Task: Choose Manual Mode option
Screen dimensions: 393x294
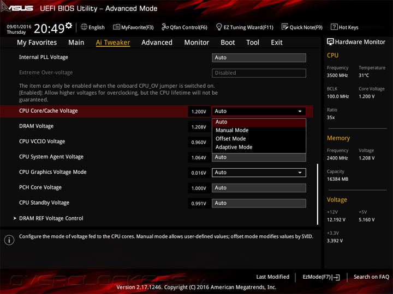Action: (259, 130)
